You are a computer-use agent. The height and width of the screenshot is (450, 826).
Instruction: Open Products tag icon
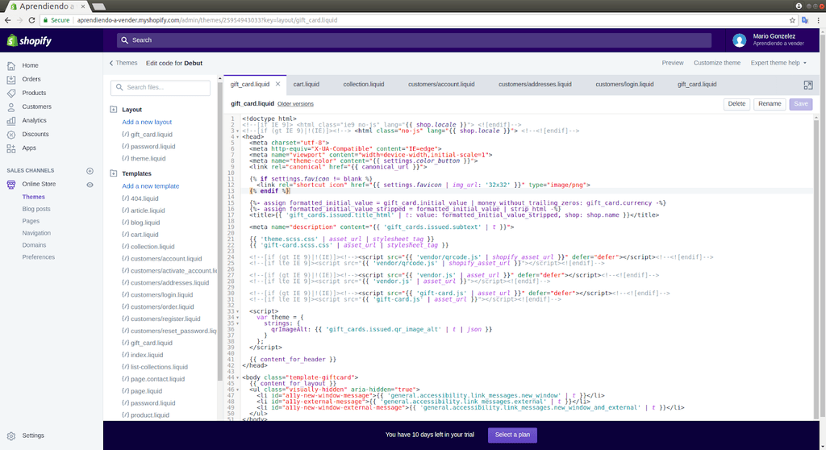(11, 93)
